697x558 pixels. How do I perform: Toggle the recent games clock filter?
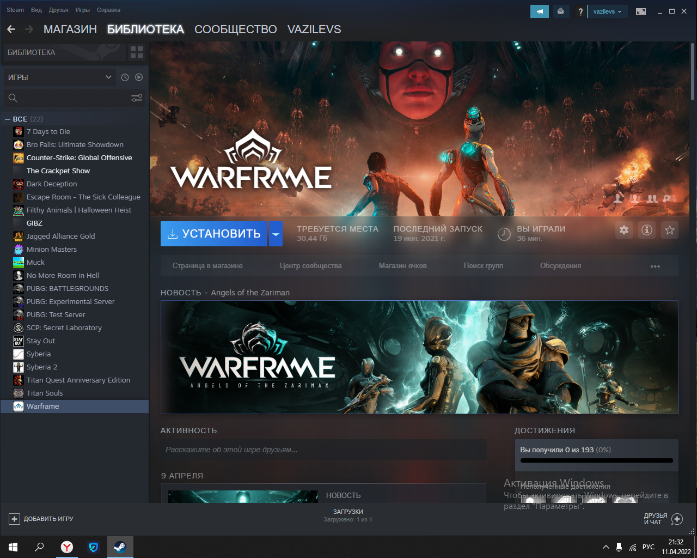coord(125,77)
